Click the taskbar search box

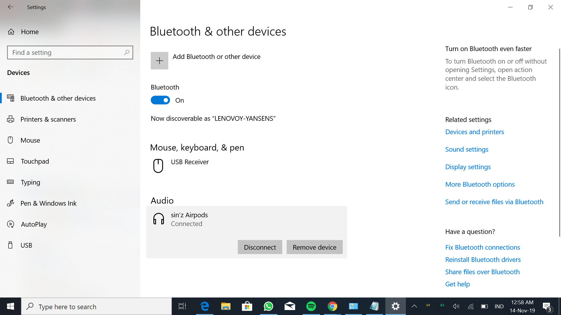pos(96,307)
